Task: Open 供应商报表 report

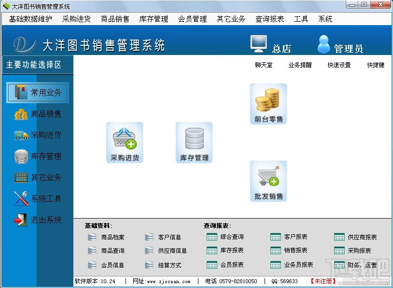Action: (x=355, y=237)
